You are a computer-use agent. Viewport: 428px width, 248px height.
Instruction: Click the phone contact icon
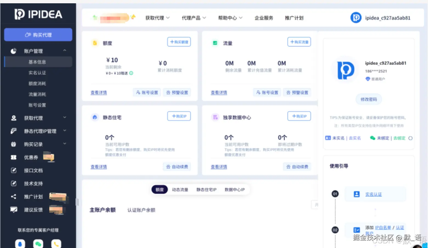(56, 244)
